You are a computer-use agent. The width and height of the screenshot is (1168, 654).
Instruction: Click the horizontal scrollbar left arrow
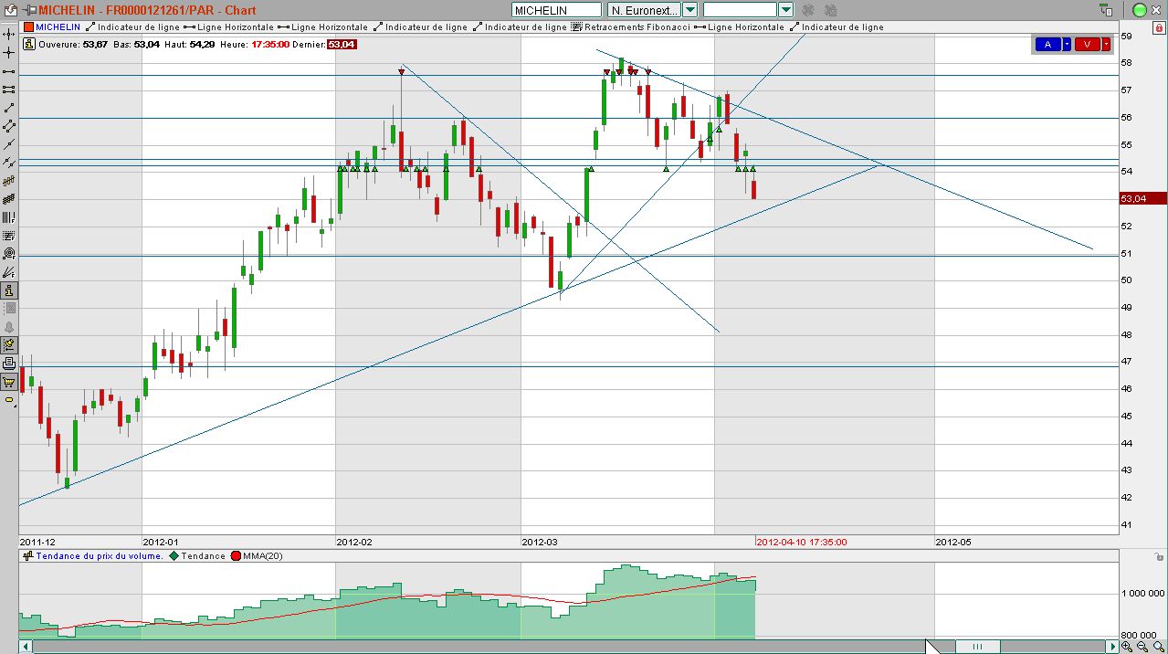click(x=26, y=647)
